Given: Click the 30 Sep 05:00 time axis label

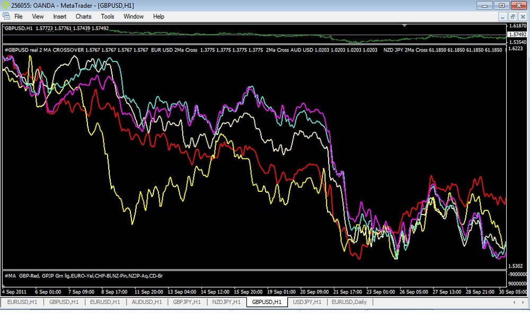Looking at the screenshot, I should (513, 292).
